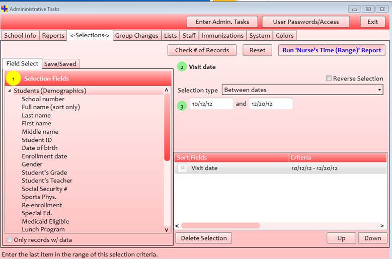
Task: Click the start date field 10/12/12
Action: [211, 104]
